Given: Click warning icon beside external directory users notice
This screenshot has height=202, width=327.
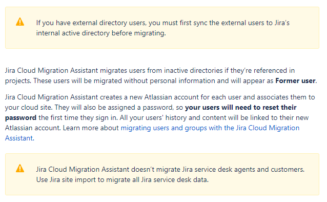Looking at the screenshot, I should [x=20, y=22].
